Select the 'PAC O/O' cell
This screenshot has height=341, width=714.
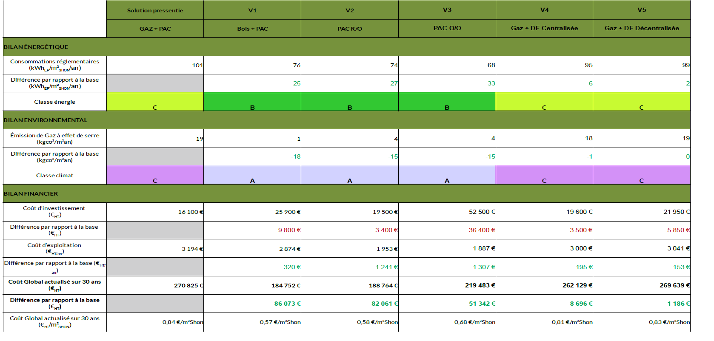(x=447, y=28)
